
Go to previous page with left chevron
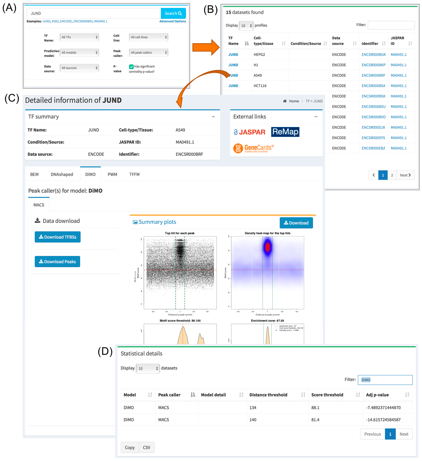pyautogui.click(x=374, y=175)
